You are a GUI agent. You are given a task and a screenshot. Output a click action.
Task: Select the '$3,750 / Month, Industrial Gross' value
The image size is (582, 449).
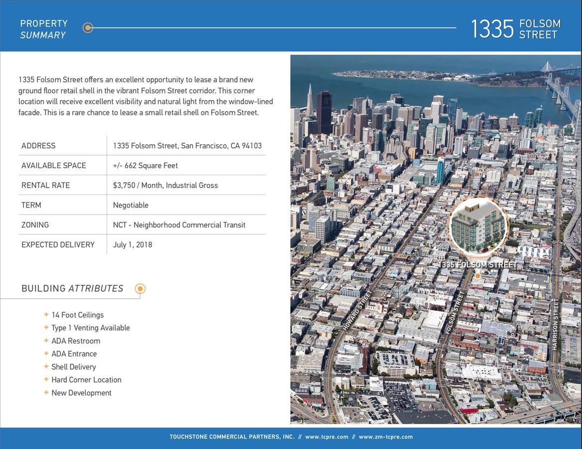click(x=166, y=185)
